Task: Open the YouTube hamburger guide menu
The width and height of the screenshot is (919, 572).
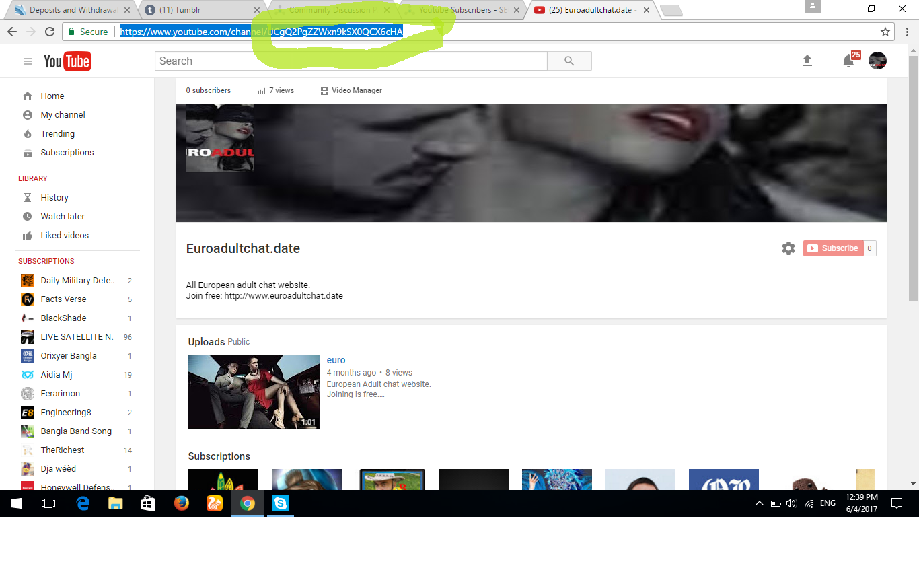Action: click(28, 61)
